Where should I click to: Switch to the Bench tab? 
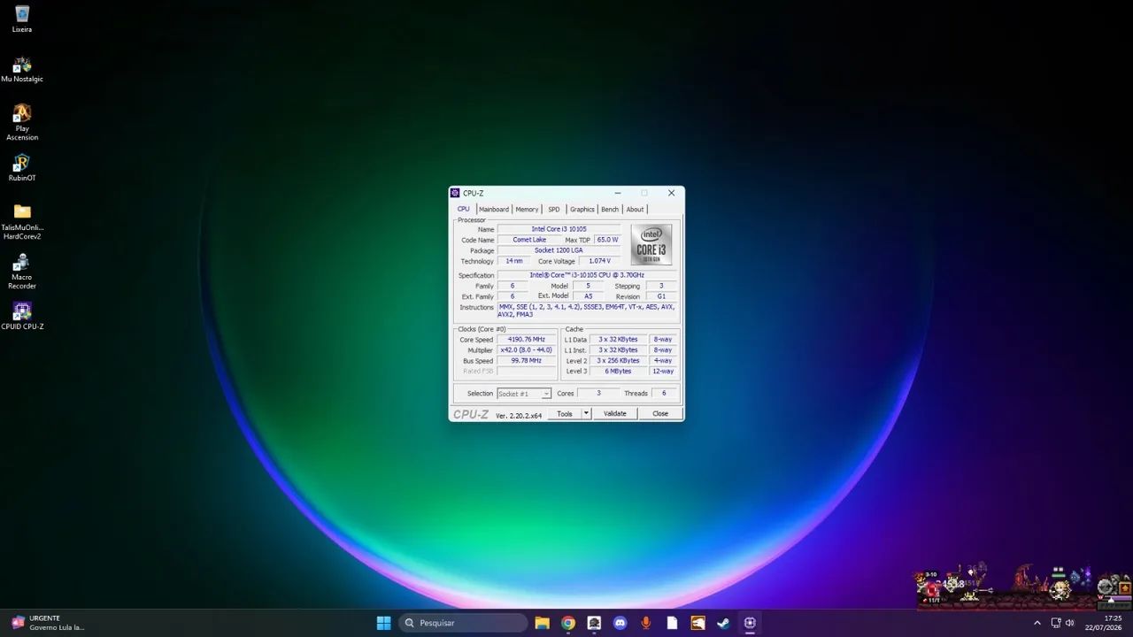click(610, 210)
